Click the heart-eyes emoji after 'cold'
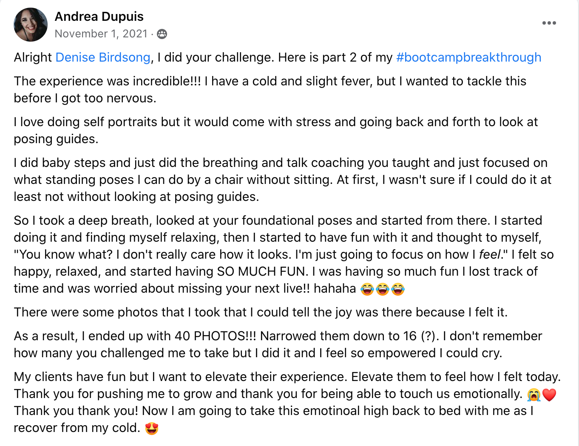Screen dimensions: 579x446 click(x=152, y=428)
